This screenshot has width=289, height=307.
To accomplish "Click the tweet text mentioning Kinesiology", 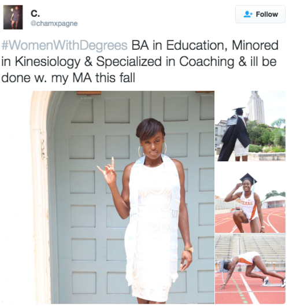I will point(140,61).
